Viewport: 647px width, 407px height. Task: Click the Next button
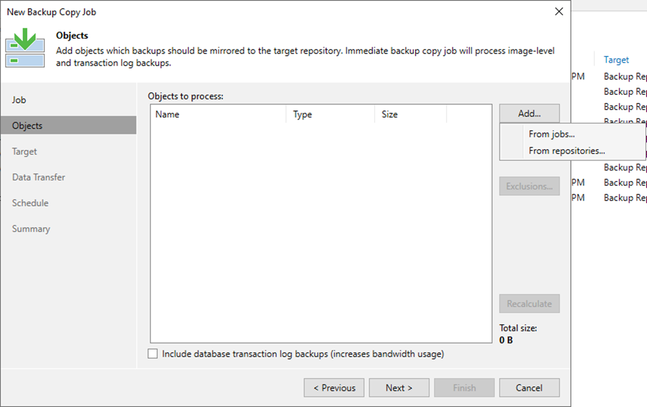point(399,388)
